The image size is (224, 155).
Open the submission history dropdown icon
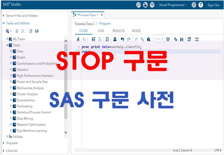(x=85, y=39)
